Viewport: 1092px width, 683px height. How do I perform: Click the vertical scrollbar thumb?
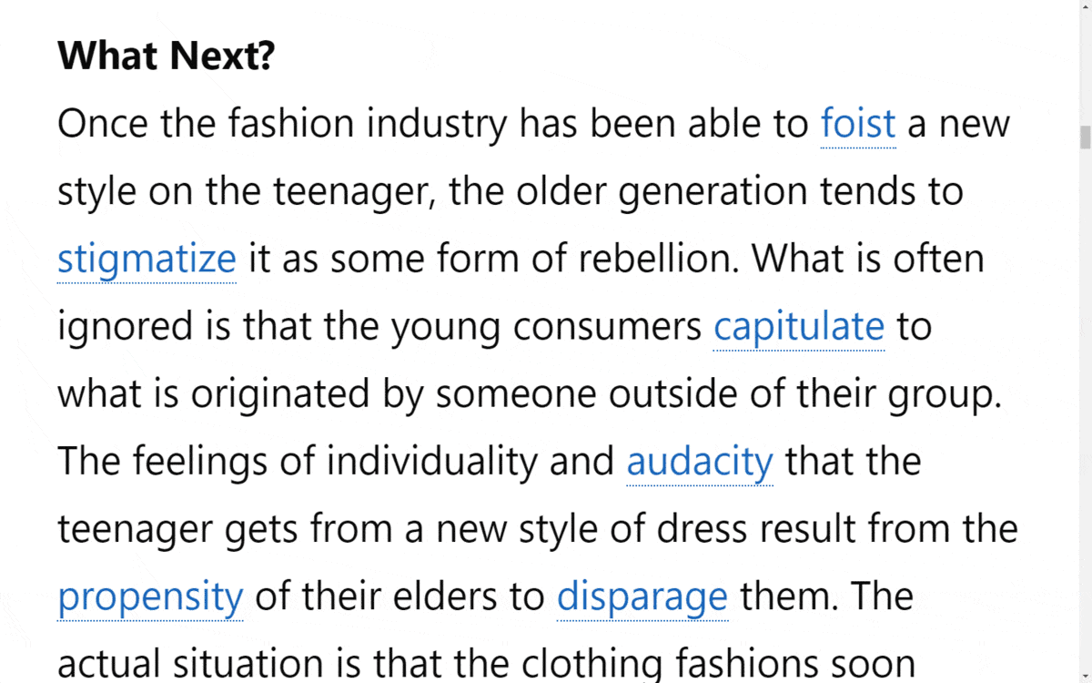click(1085, 138)
